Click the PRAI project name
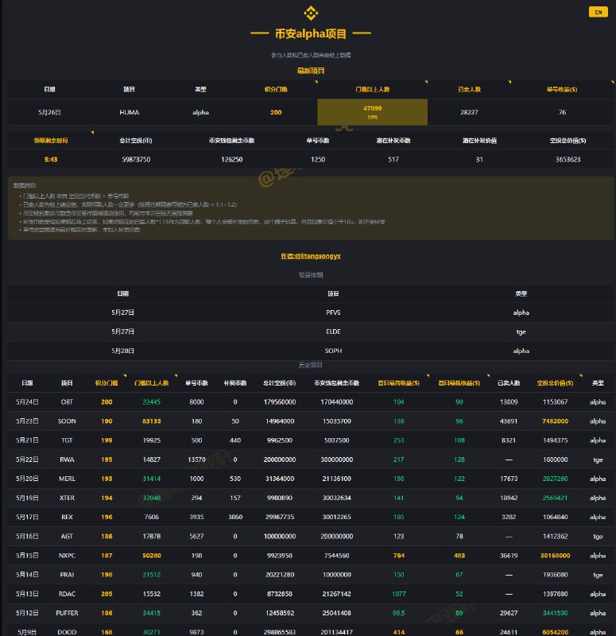This screenshot has height=636, width=616. (67, 575)
